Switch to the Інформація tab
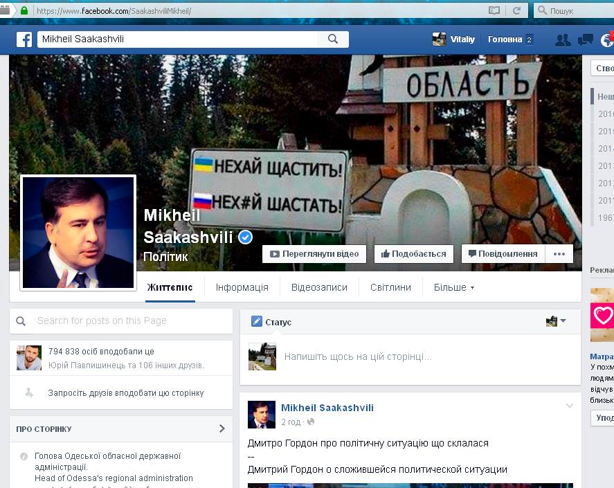 pos(242,287)
